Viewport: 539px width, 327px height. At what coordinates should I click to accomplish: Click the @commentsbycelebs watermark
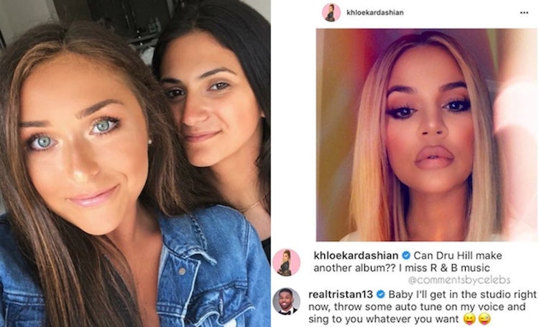click(x=459, y=280)
